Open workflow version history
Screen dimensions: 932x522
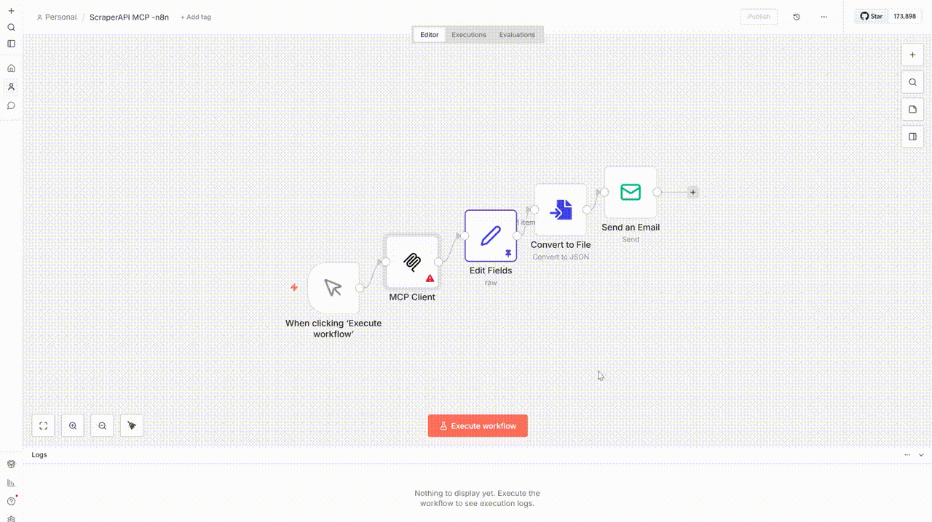click(x=797, y=17)
